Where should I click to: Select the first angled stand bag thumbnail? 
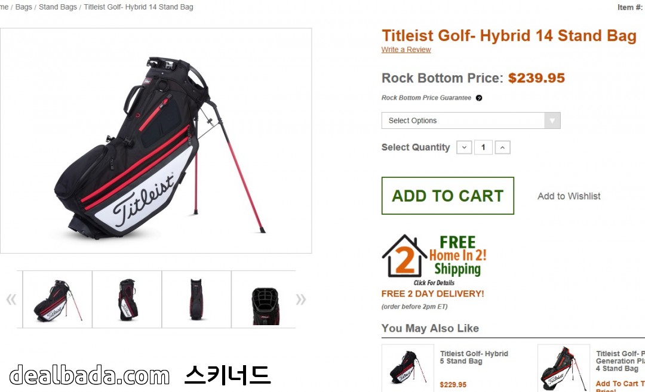(x=57, y=299)
